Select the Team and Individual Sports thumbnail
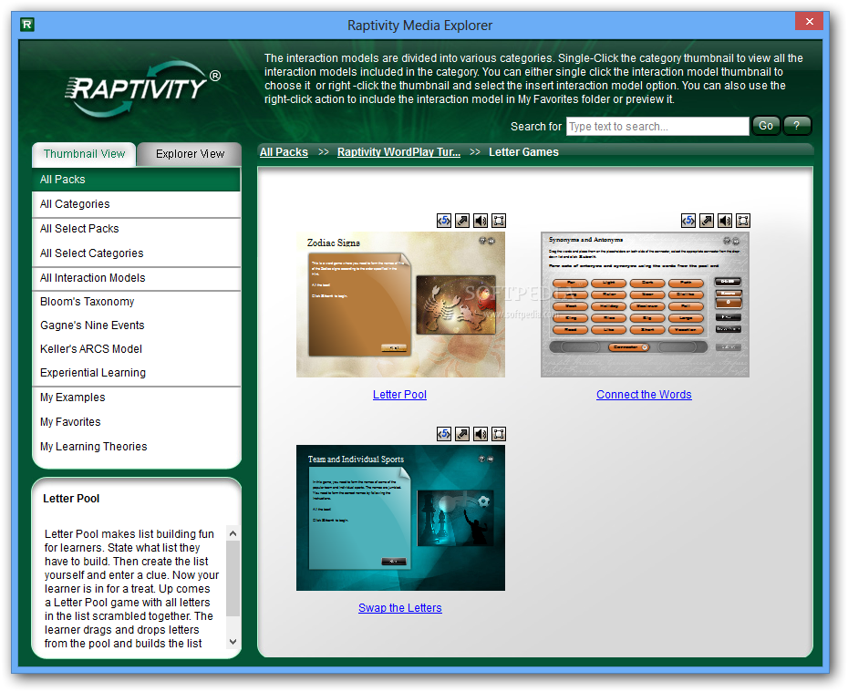 pos(400,518)
